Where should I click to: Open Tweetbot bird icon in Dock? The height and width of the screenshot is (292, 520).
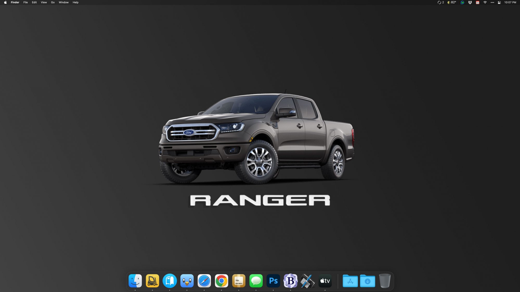[187, 281]
